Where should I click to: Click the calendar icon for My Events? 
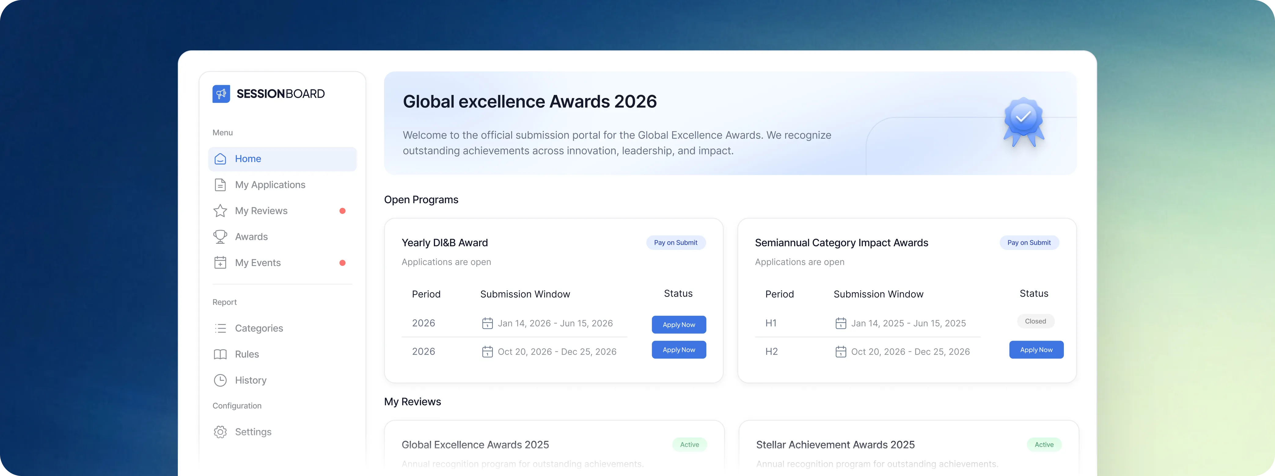[x=220, y=262]
